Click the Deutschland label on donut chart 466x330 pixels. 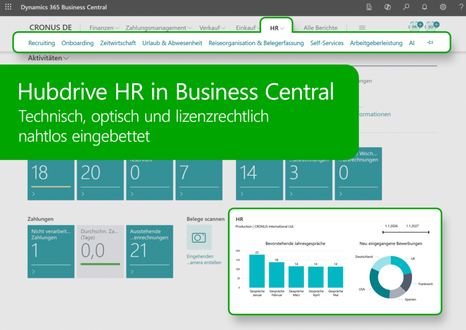tap(364, 257)
